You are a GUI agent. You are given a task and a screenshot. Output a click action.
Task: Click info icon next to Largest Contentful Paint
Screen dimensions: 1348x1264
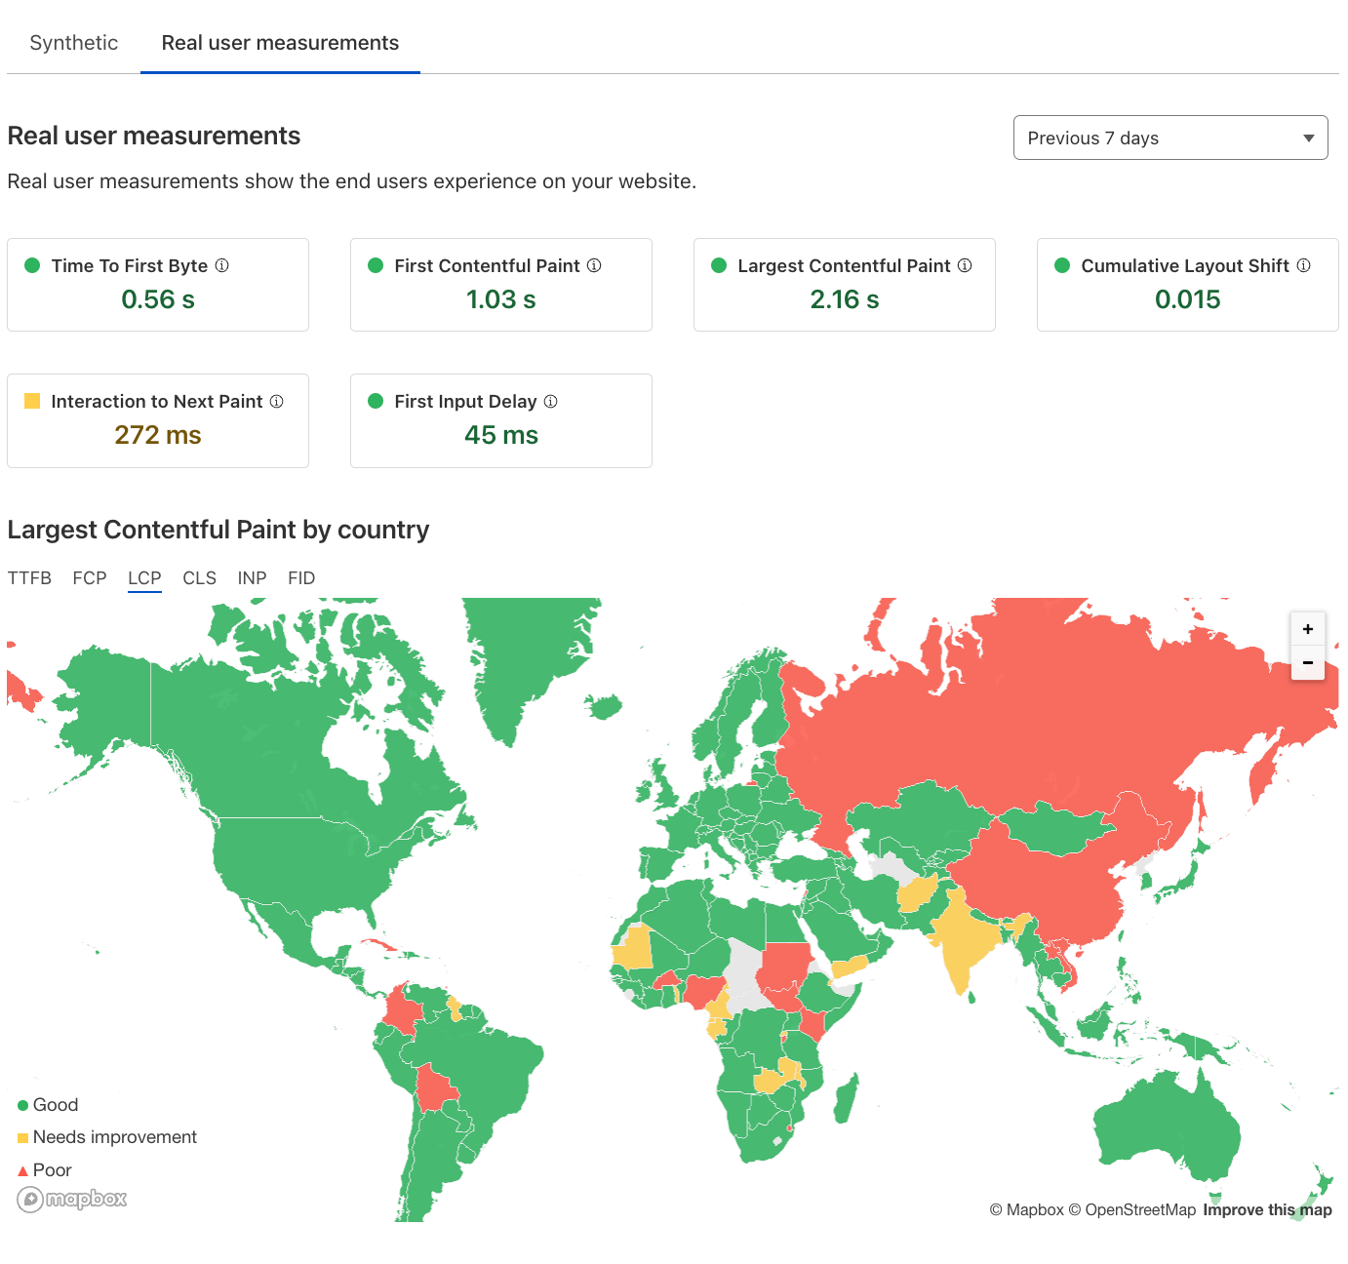coord(965,265)
